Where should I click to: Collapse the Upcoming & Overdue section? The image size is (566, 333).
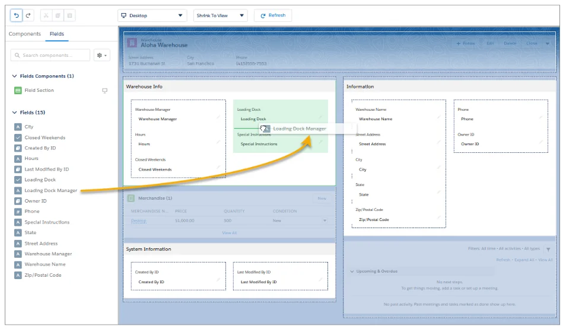coord(352,271)
